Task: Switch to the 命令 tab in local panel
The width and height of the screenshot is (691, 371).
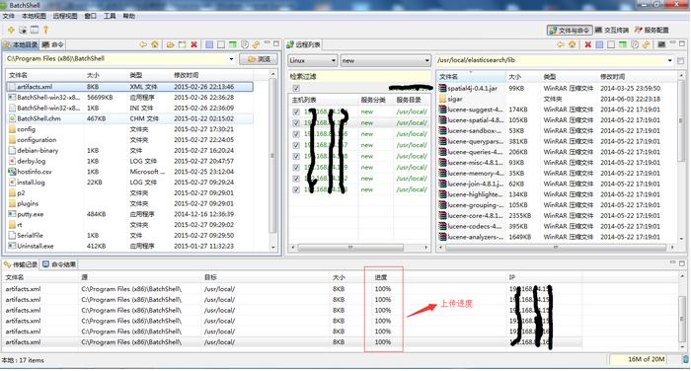Action: click(x=53, y=44)
